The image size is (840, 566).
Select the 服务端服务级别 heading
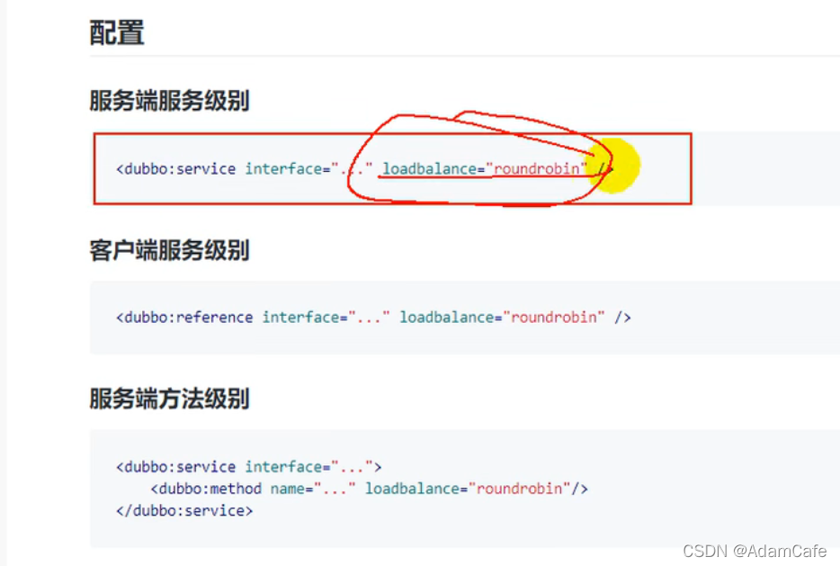[169, 101]
